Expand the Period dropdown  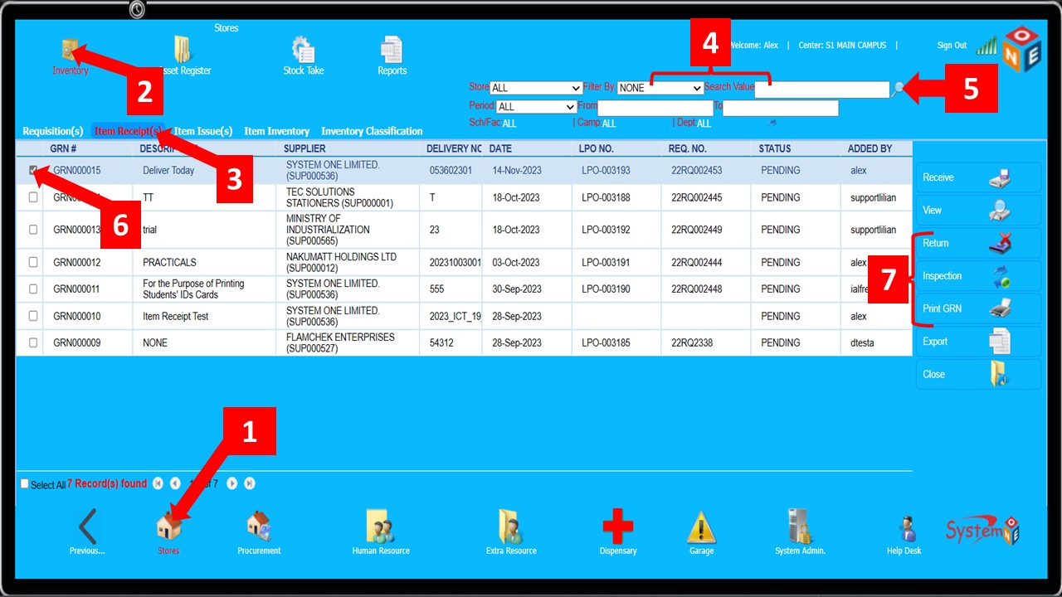tap(536, 107)
